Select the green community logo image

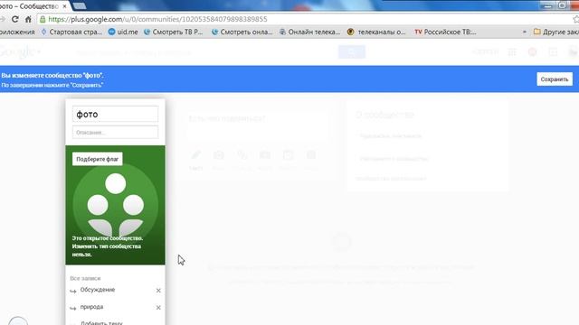[x=115, y=205]
